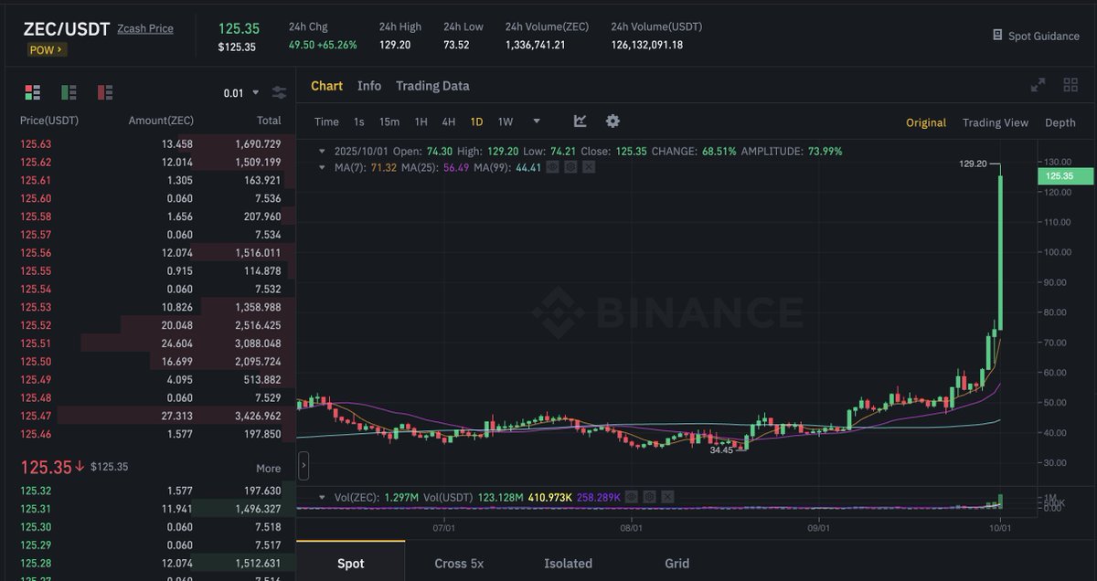Expand the side panel handle on chart
The width and height of the screenshot is (1097, 581).
point(304,466)
